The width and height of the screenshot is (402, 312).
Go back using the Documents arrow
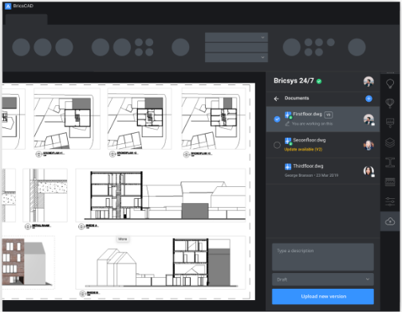tap(277, 99)
